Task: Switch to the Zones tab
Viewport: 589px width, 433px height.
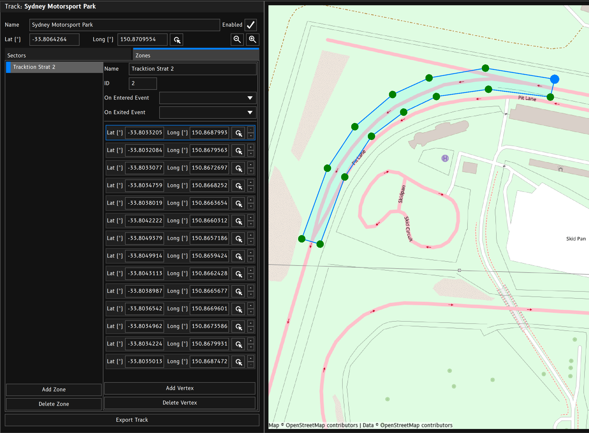Action: tap(196, 55)
